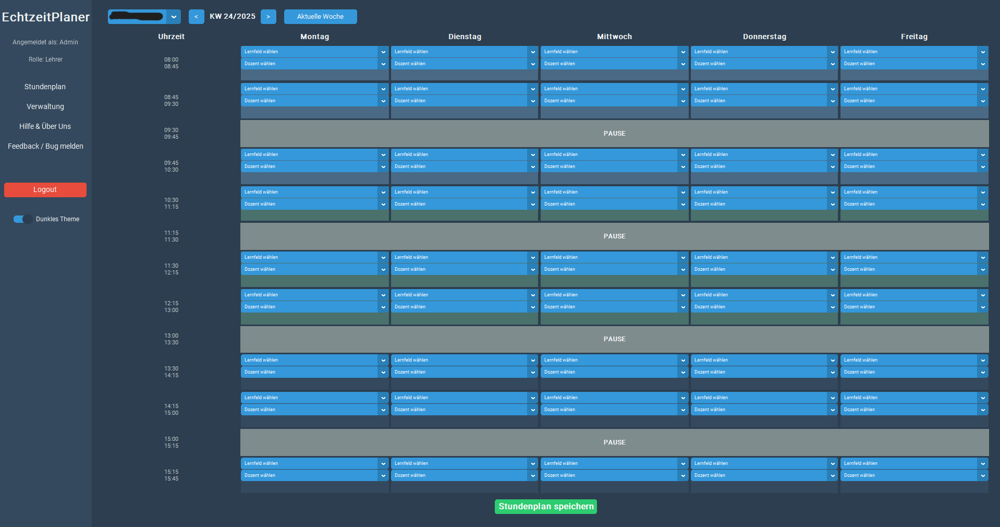
Task: Go to previous week arrow button
Action: pyautogui.click(x=196, y=17)
